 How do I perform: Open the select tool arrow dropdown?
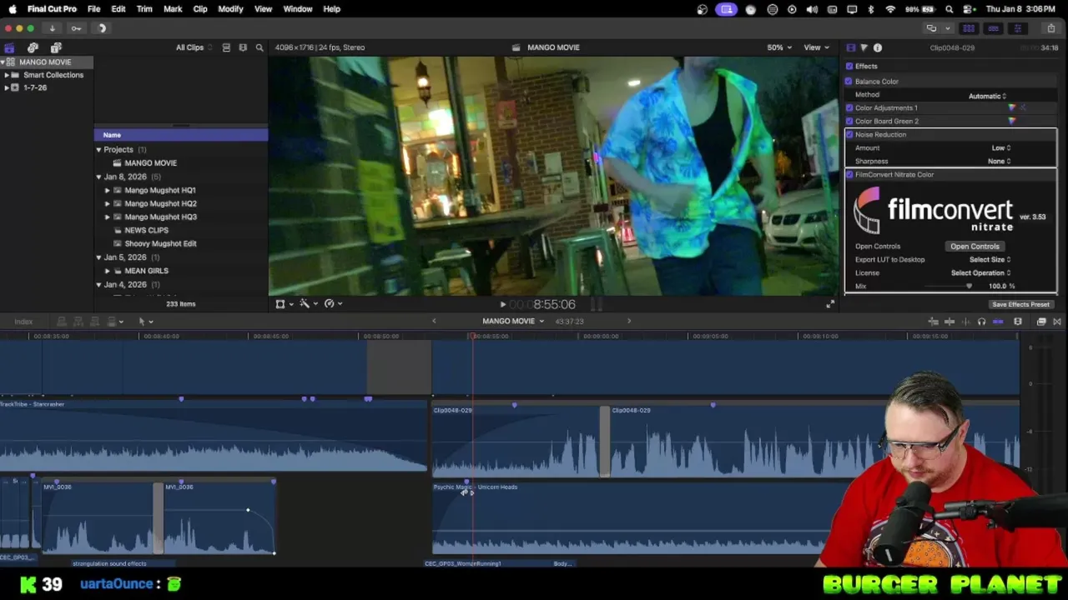coord(145,322)
